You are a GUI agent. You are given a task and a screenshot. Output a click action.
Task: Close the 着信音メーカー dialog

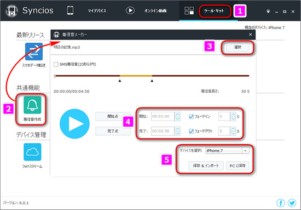pyautogui.click(x=250, y=35)
